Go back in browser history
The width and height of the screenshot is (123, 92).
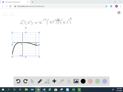3,6
